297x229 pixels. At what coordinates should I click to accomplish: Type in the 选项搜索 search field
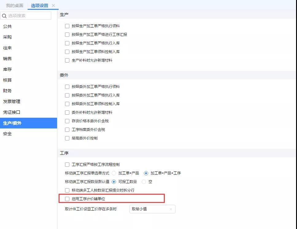point(29,16)
